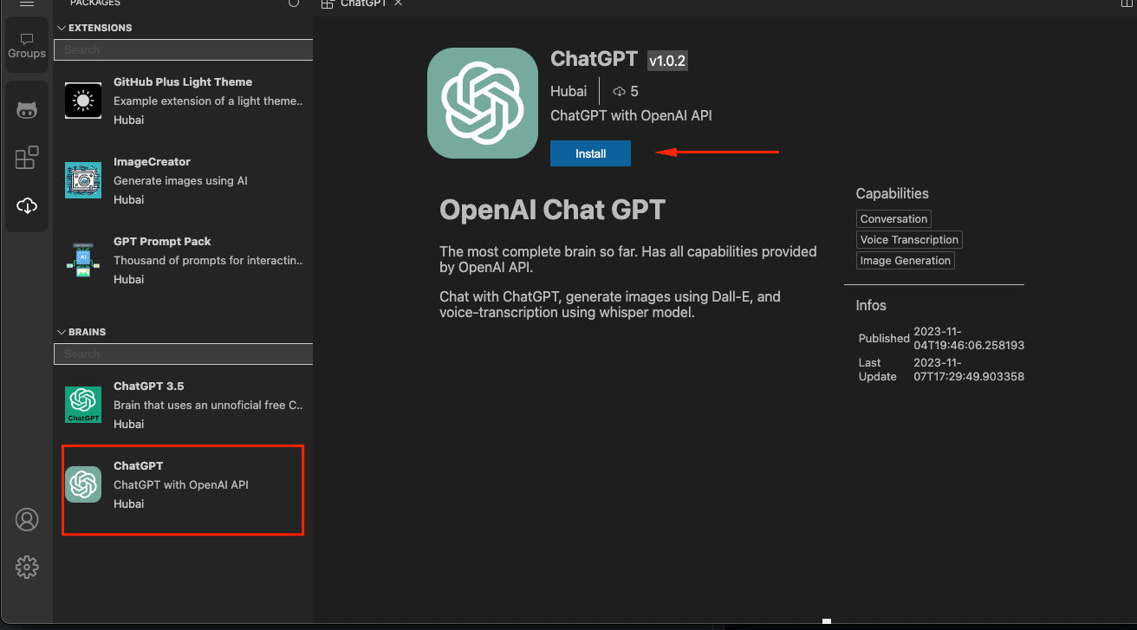The height and width of the screenshot is (630, 1137).
Task: Click 'Example extension of a light theme' text
Action: click(x=208, y=101)
